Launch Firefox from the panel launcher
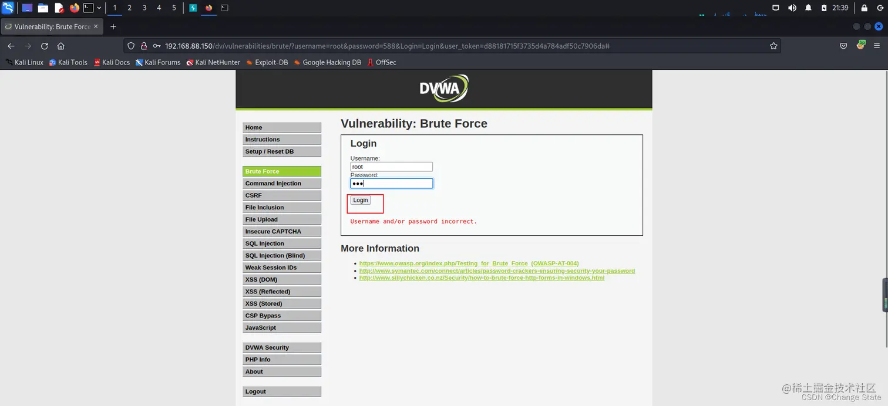888x406 pixels. pyautogui.click(x=74, y=8)
